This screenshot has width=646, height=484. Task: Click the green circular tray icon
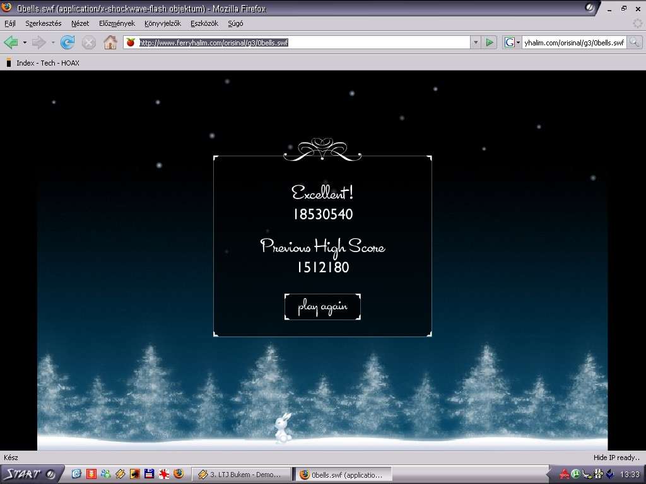click(x=575, y=474)
